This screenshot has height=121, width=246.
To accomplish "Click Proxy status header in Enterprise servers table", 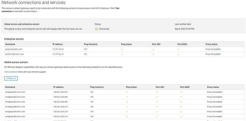I will (211, 44).
